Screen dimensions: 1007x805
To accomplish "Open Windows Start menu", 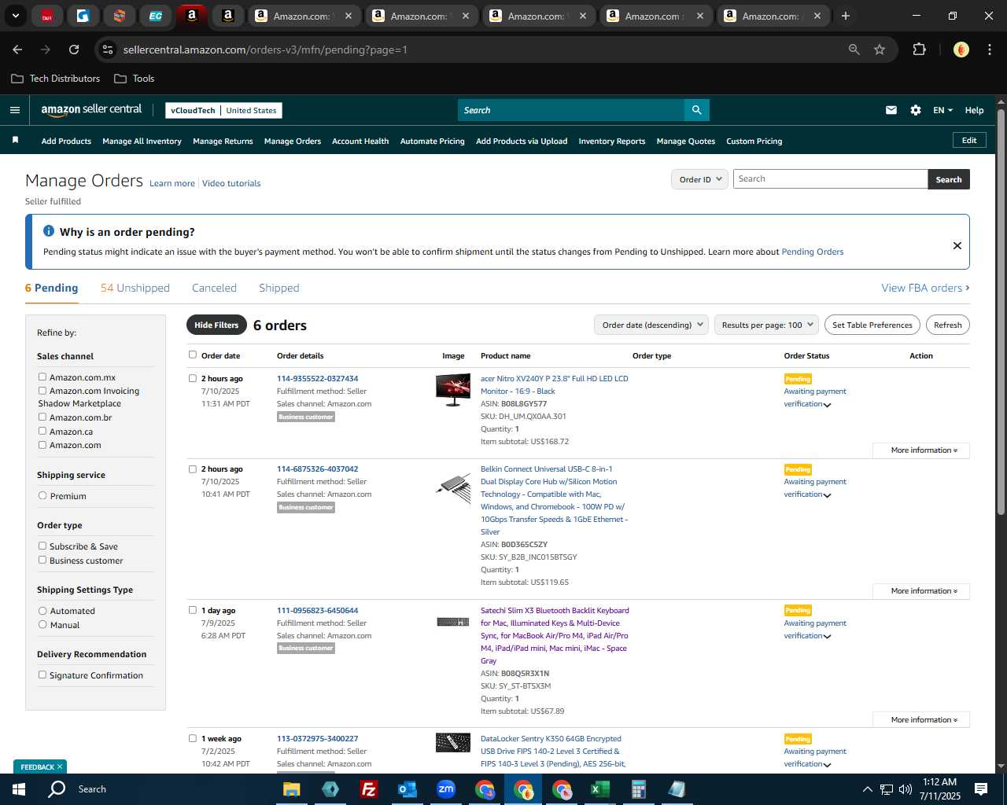I will pos(19,789).
